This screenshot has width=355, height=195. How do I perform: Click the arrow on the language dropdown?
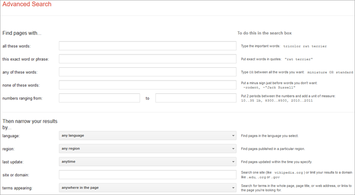click(x=233, y=136)
